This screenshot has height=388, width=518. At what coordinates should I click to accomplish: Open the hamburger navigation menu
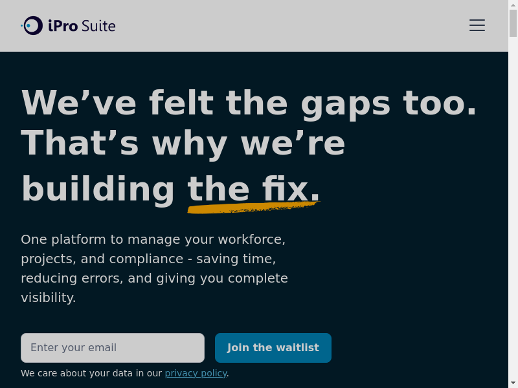(477, 25)
